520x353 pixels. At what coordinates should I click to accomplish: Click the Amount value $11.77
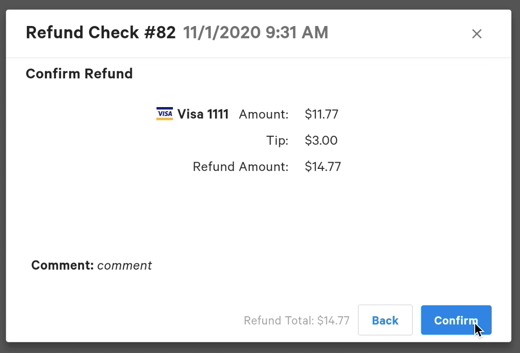[x=322, y=114]
